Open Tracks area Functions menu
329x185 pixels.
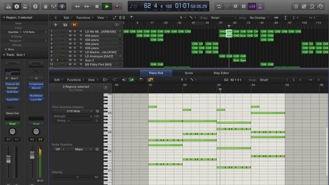point(84,18)
